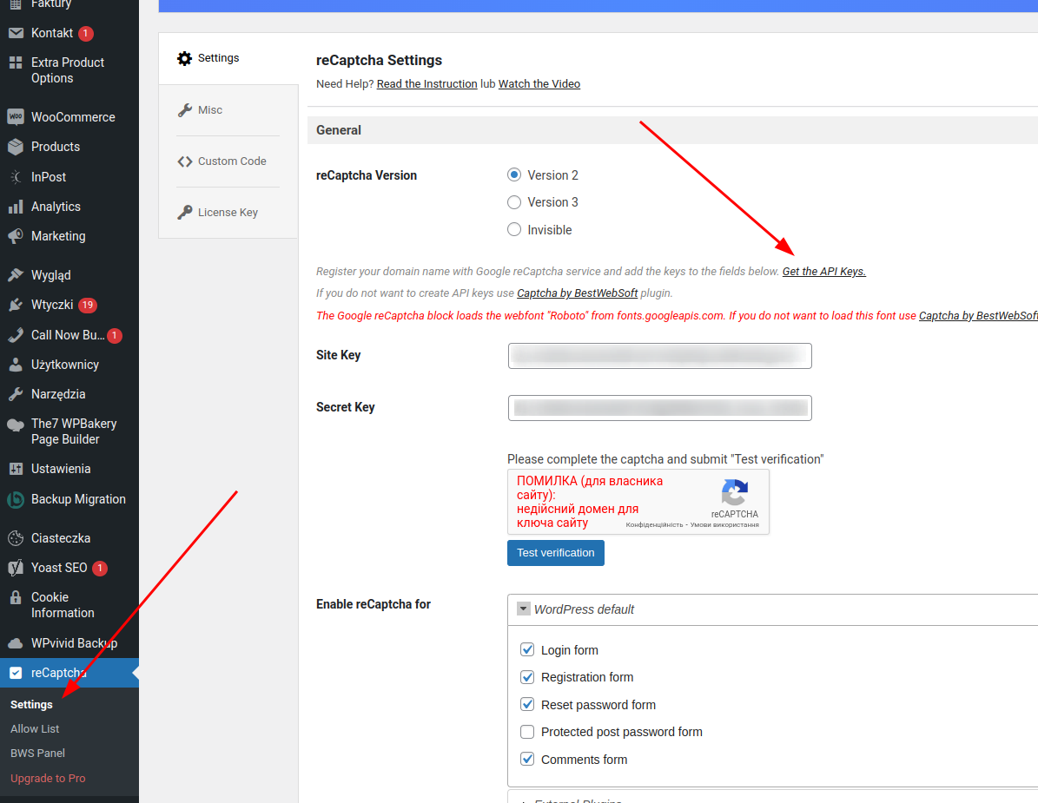Click the Custom Code brackets icon

click(x=185, y=161)
